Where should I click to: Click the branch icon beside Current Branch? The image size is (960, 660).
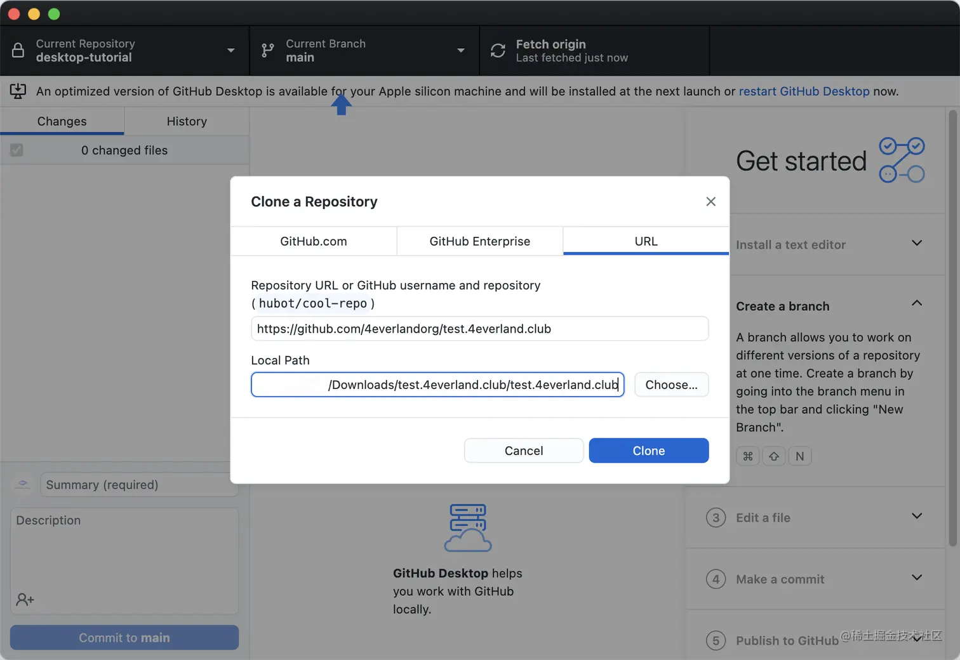[x=268, y=51]
